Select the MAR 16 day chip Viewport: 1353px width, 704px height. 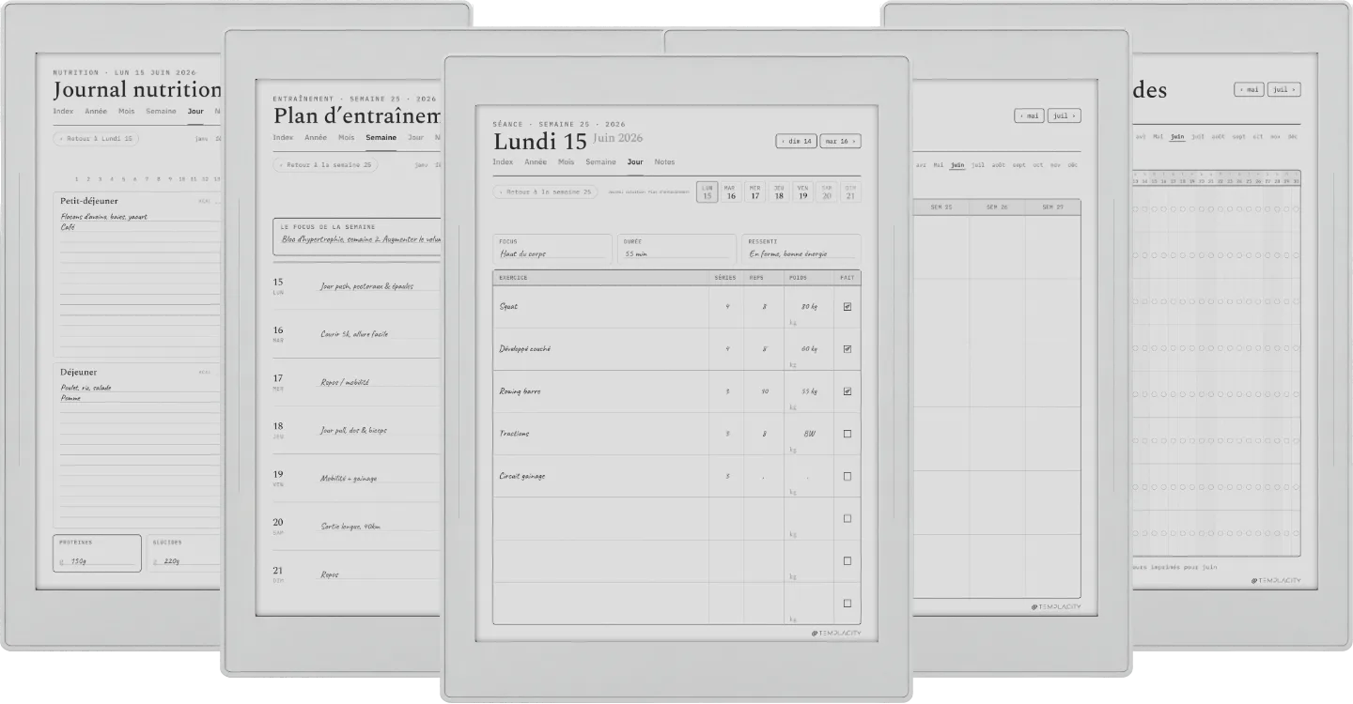(x=730, y=191)
